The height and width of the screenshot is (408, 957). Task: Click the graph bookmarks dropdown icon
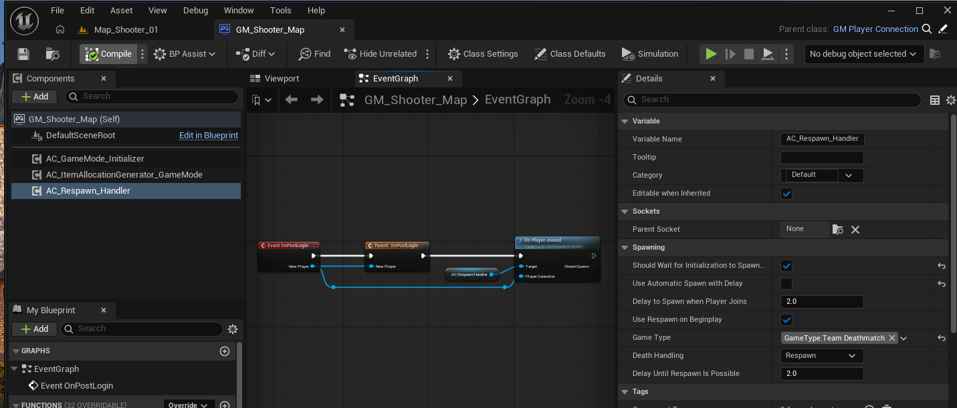click(x=262, y=100)
